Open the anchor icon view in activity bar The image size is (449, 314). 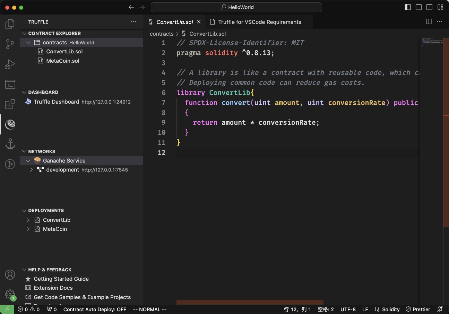[x=10, y=144]
